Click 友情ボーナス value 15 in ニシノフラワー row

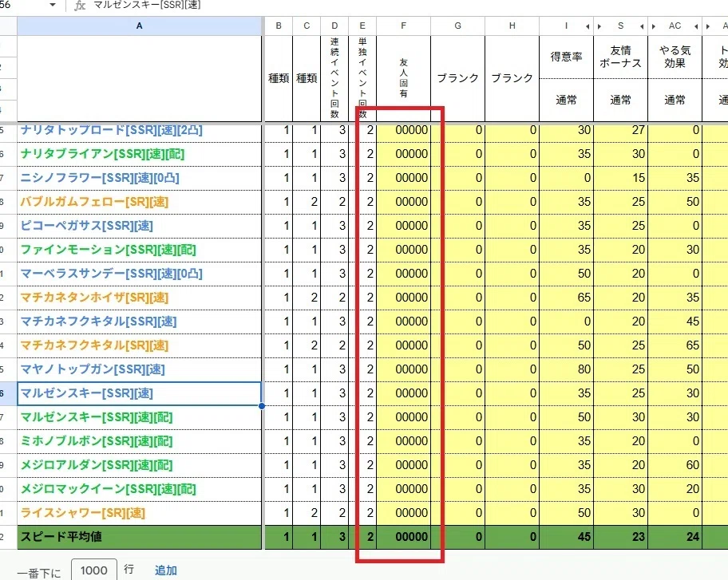coord(621,178)
